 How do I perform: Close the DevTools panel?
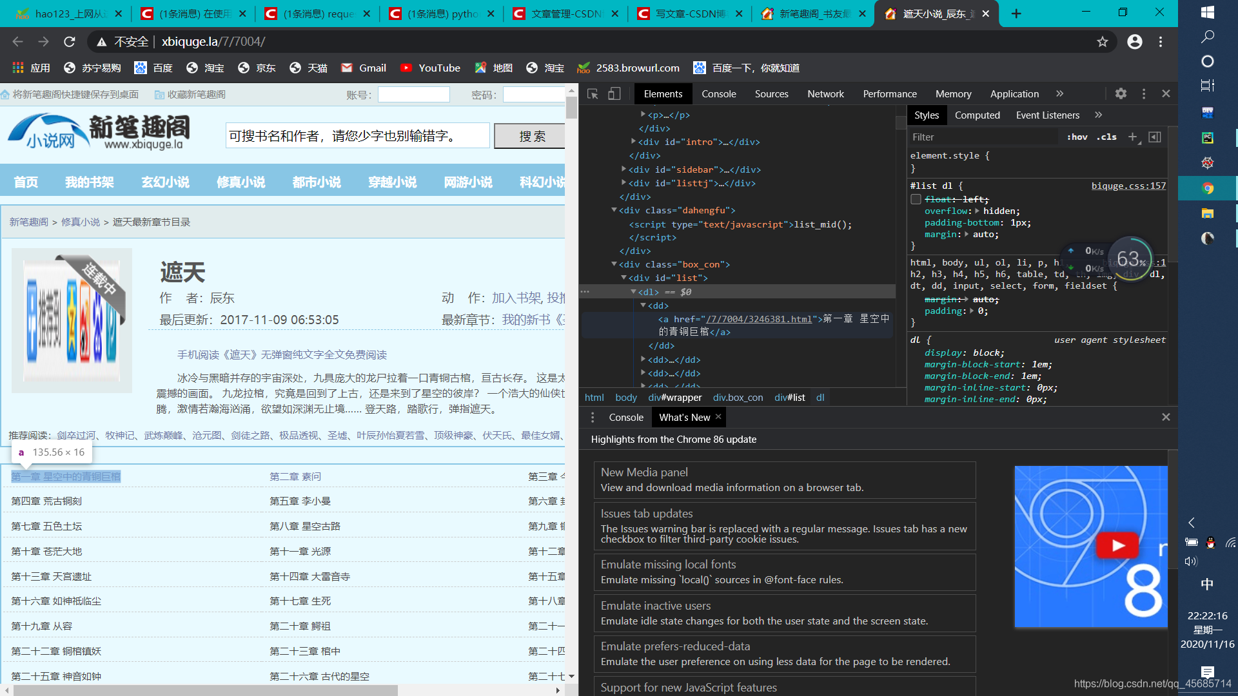tap(1166, 94)
